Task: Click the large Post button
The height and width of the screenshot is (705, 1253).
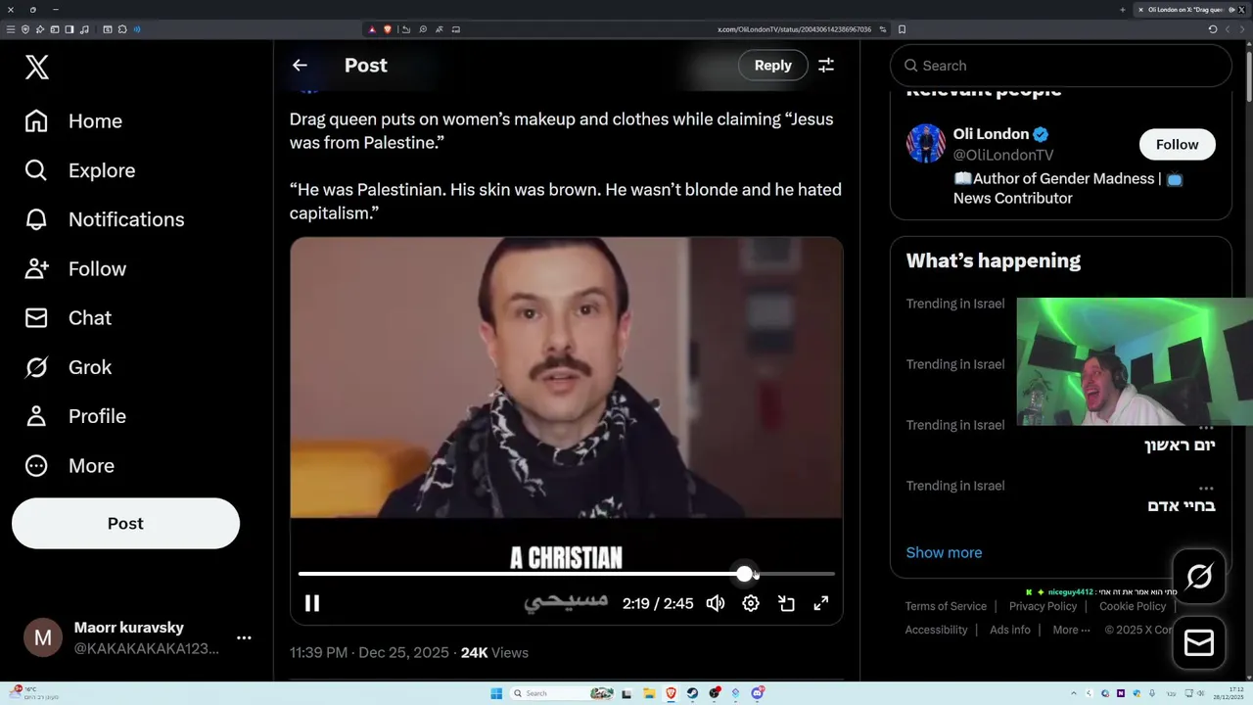Action: (125, 523)
